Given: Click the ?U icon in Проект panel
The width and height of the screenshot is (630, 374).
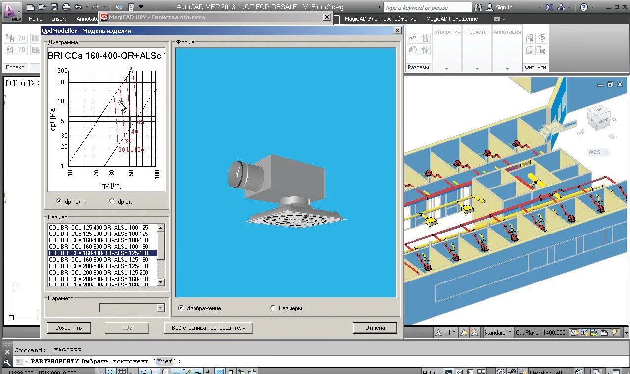Looking at the screenshot, I should pyautogui.click(x=22, y=39).
